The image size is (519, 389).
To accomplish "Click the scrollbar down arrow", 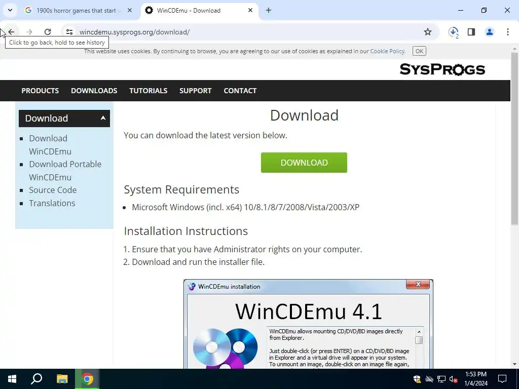I will [x=514, y=364].
